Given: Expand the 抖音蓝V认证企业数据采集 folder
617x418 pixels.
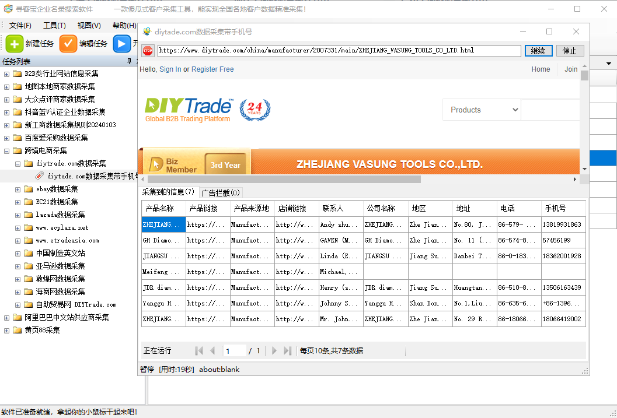Looking at the screenshot, I should point(6,113).
